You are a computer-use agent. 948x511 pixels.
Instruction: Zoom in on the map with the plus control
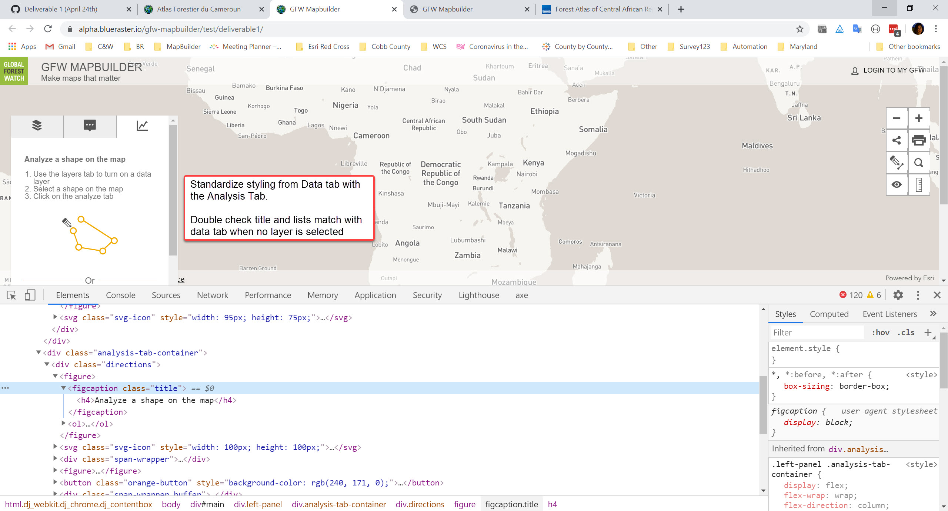919,118
